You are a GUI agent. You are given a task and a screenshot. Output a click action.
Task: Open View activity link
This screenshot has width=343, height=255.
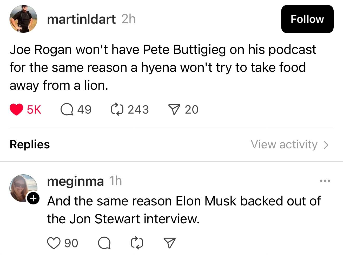[x=284, y=144]
